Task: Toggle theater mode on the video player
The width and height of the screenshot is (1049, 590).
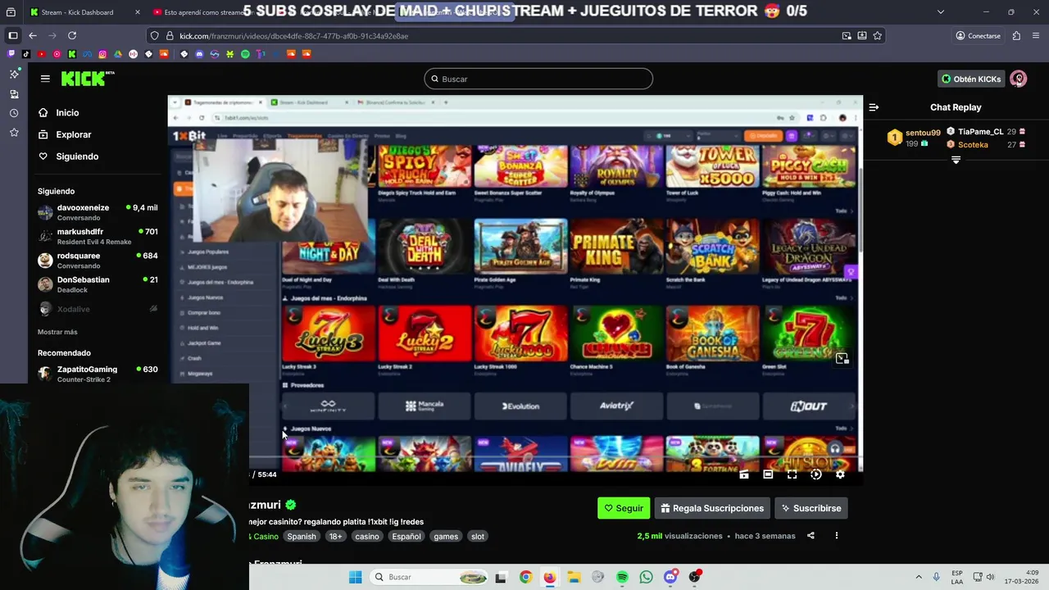Action: tap(768, 474)
